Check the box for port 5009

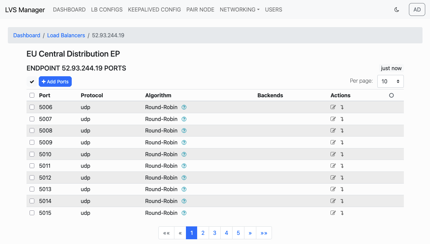[32, 142]
